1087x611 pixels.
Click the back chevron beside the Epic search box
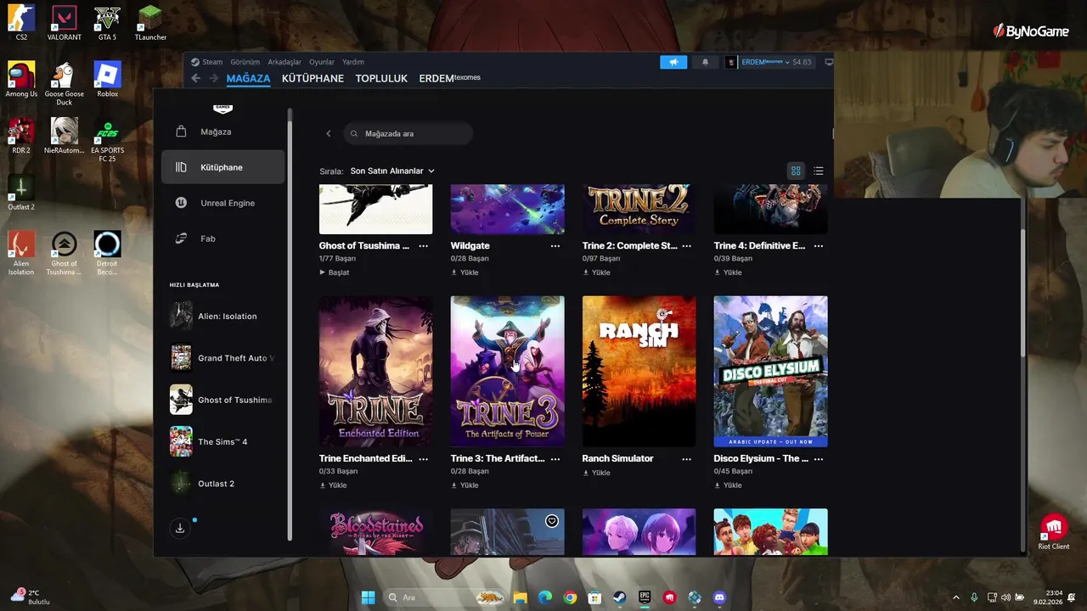(x=329, y=133)
